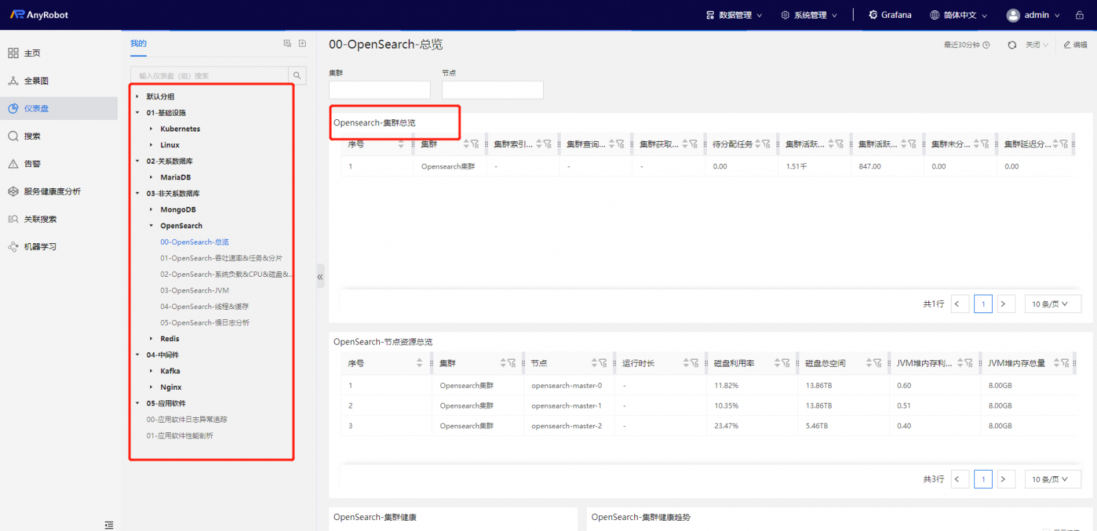Go to previous page in cluster table
Image resolution: width=1097 pixels, height=531 pixels.
(960, 304)
